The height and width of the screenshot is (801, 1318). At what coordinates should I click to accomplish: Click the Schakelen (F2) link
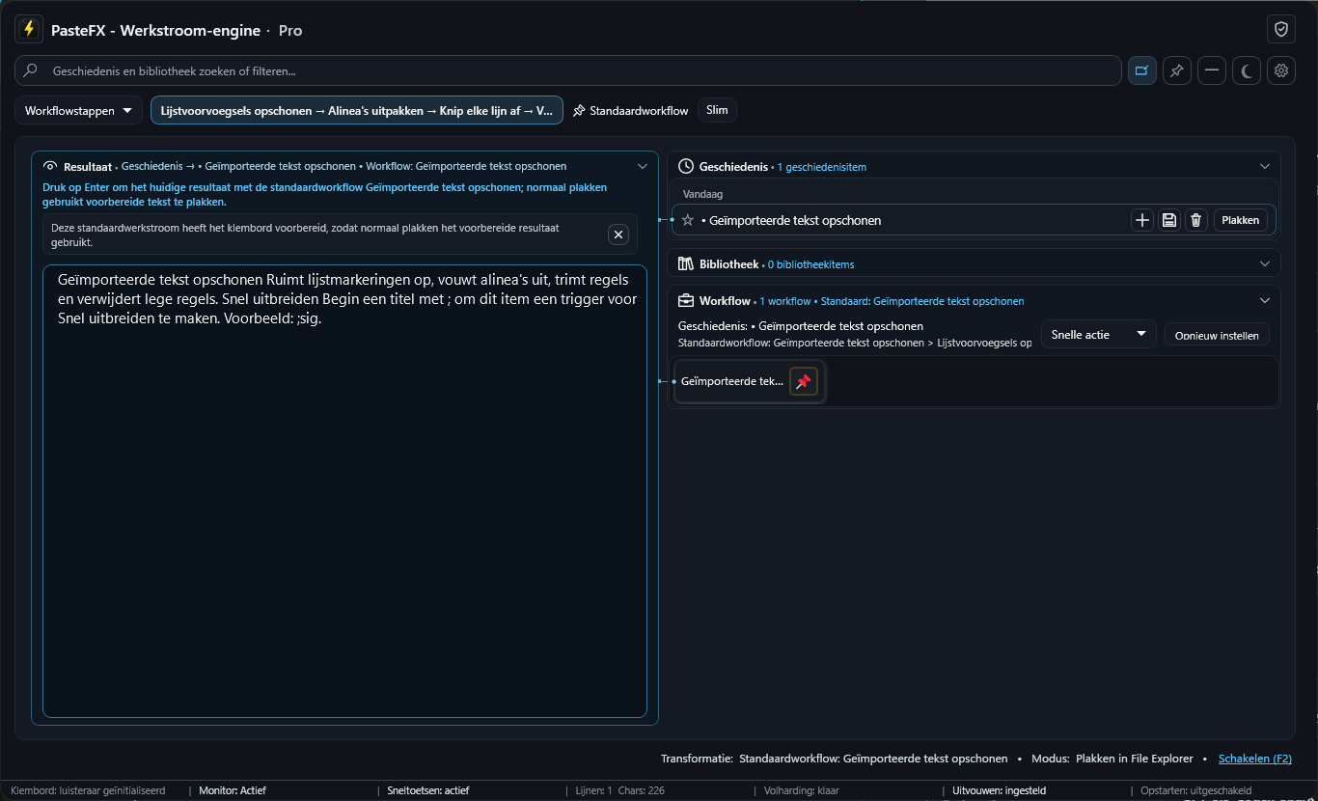tap(1255, 759)
